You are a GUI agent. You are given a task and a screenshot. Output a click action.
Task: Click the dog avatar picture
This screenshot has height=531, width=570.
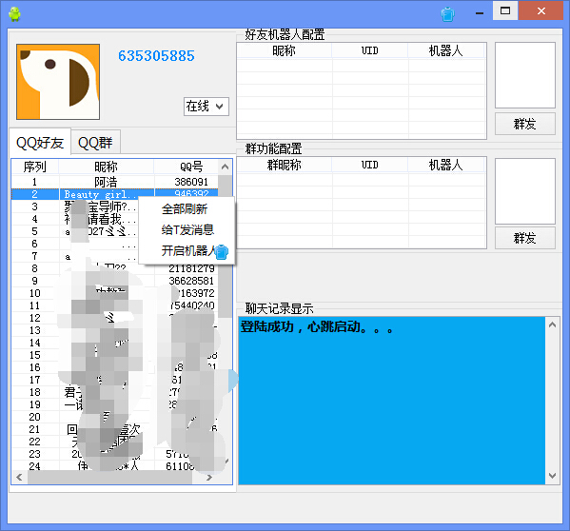click(x=58, y=82)
